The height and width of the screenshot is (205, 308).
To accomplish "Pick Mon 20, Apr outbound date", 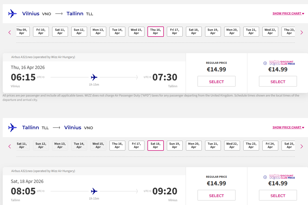I will click(232, 32).
